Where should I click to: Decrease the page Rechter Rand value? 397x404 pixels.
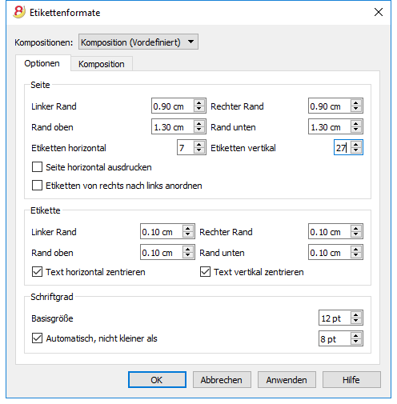pos(356,109)
